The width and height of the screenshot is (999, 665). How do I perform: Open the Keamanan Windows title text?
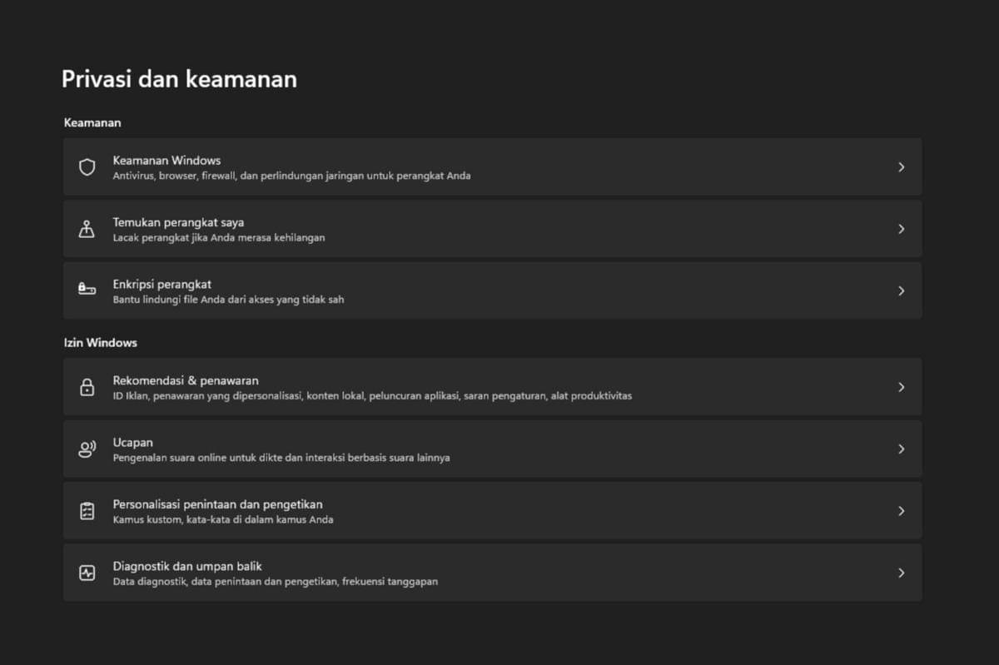166,160
